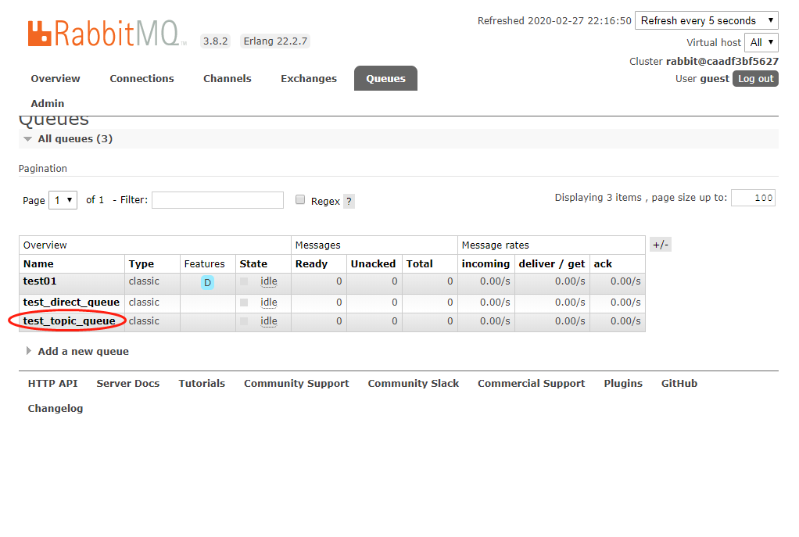Open the Commercial Support link
Image resolution: width=799 pixels, height=537 pixels.
[x=532, y=384]
